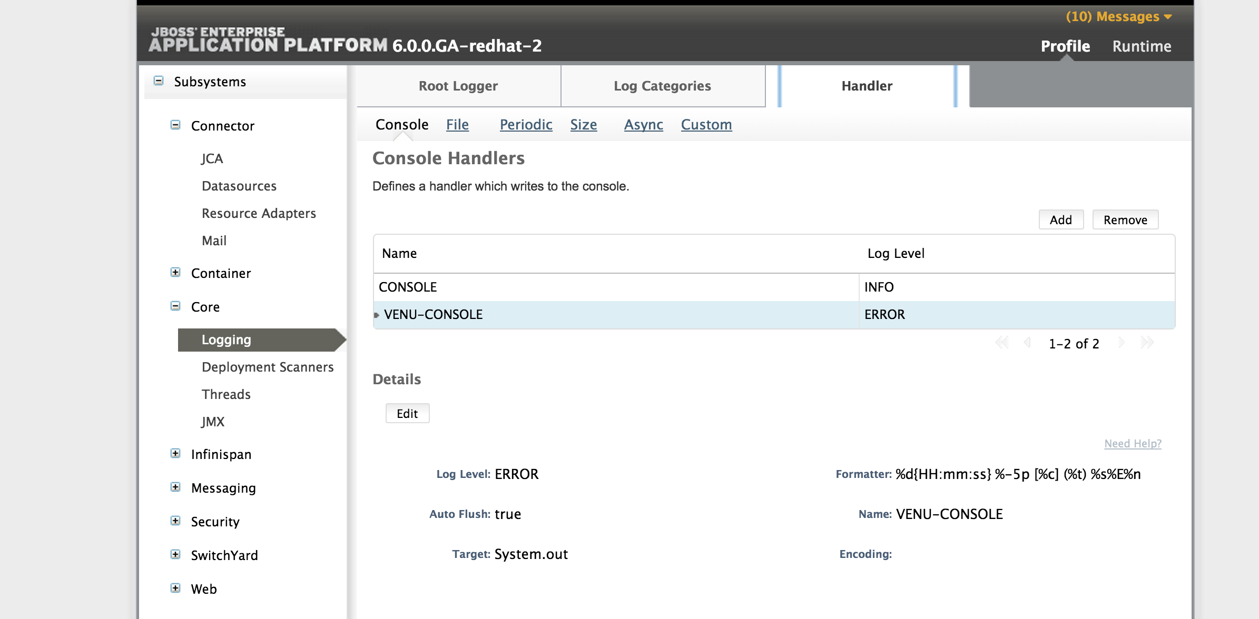
Task: Select the Console handler sub-tab
Action: [402, 125]
